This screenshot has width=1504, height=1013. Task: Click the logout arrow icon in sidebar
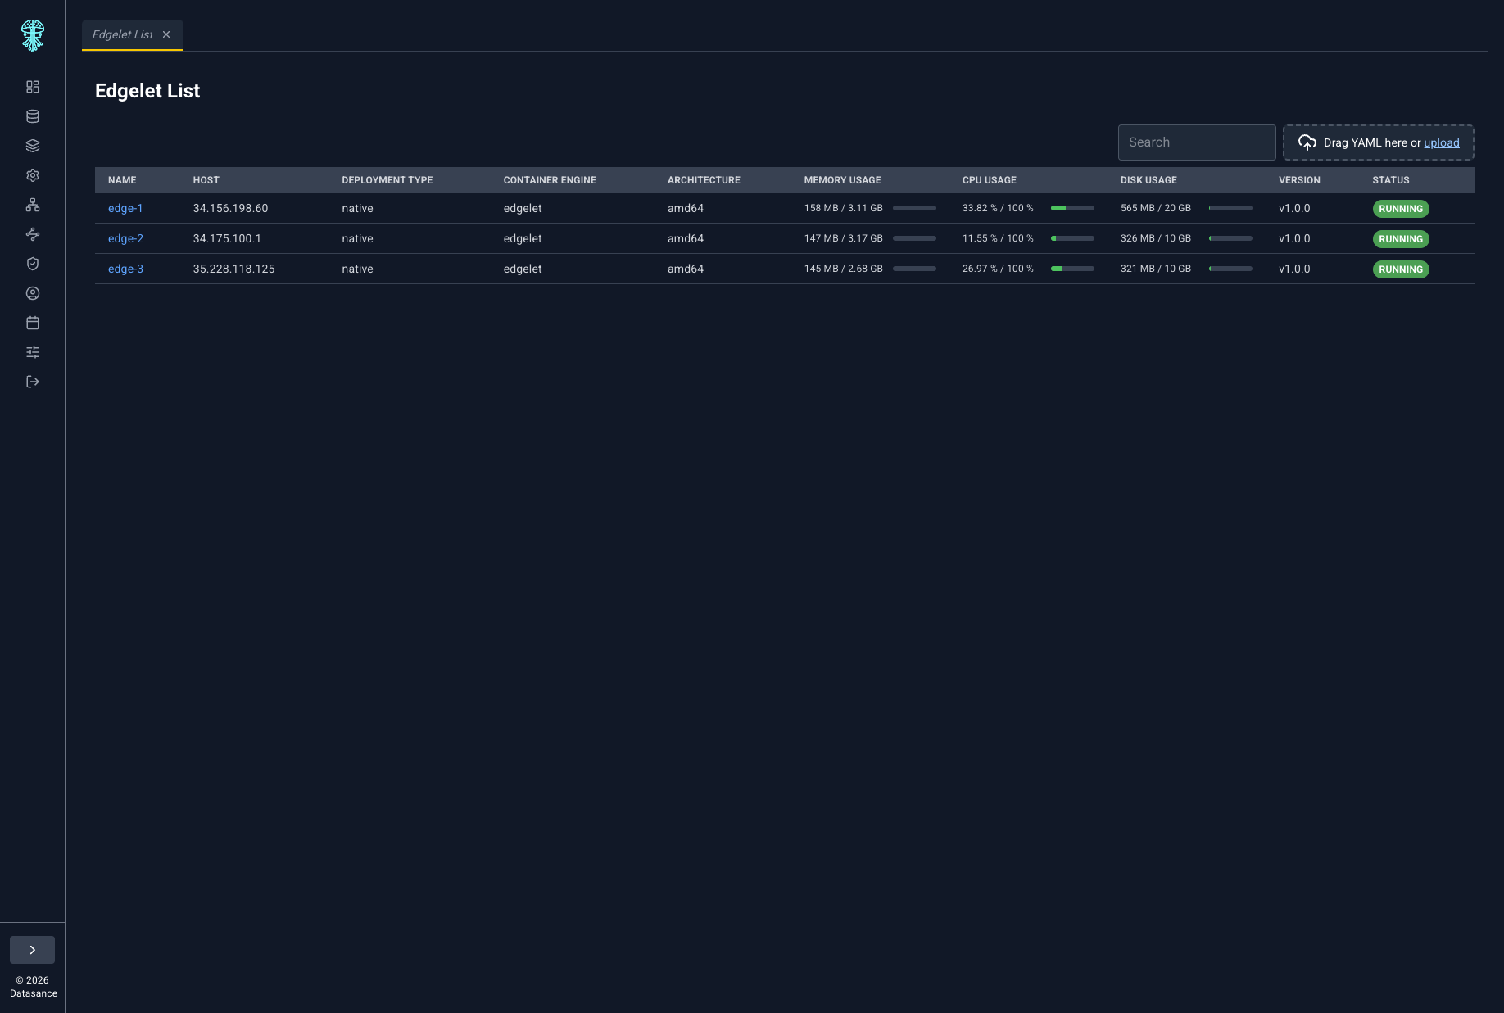coord(33,382)
